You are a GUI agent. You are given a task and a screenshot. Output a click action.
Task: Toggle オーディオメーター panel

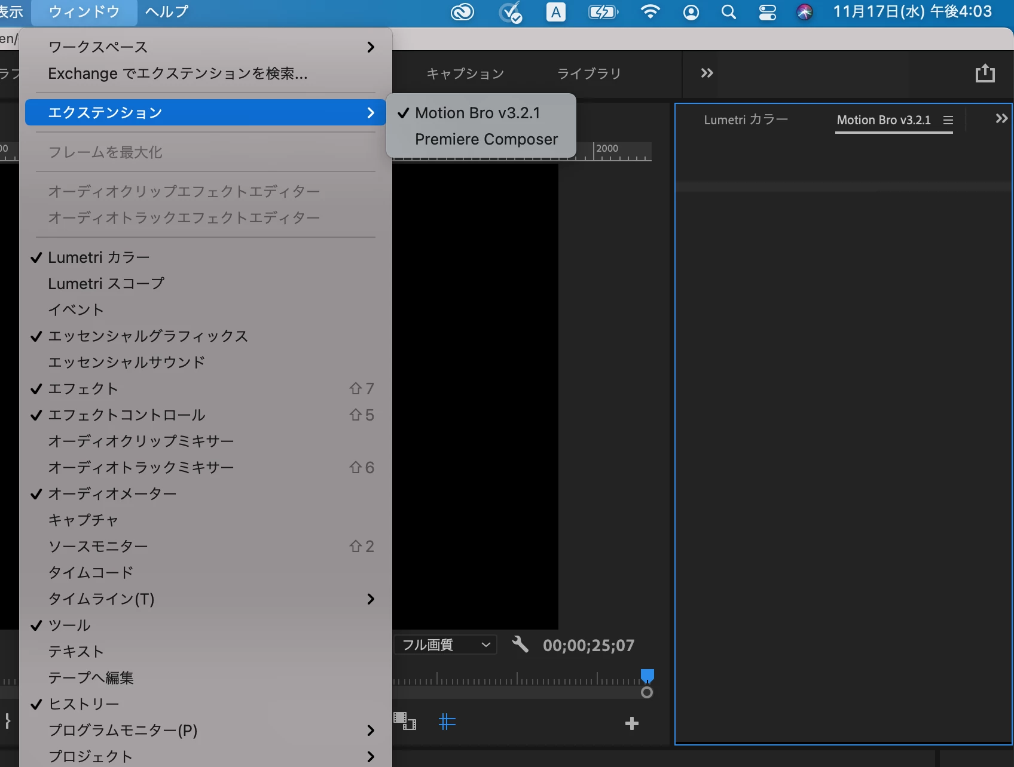coord(206,493)
